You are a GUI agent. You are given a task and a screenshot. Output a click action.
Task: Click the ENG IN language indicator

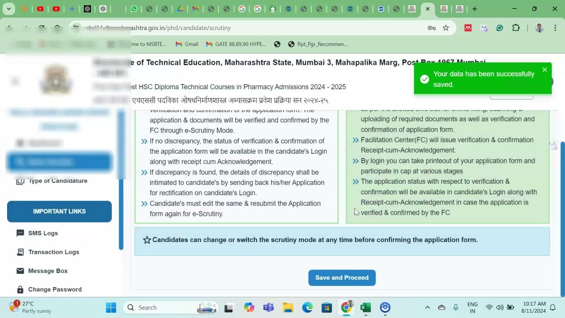coord(472,307)
